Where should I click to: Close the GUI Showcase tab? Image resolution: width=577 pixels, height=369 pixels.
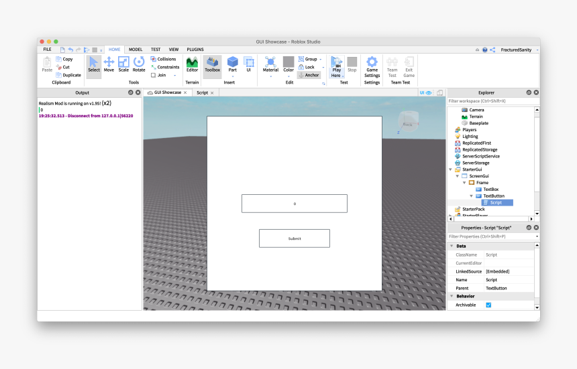[x=185, y=92]
